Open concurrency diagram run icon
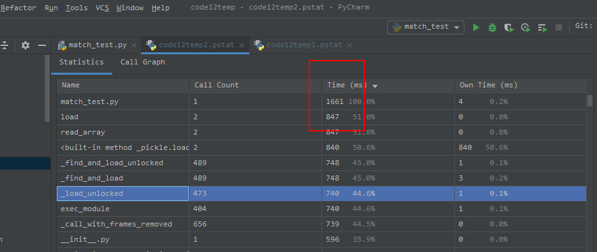Viewport: 597px width, 252px height. (x=543, y=27)
